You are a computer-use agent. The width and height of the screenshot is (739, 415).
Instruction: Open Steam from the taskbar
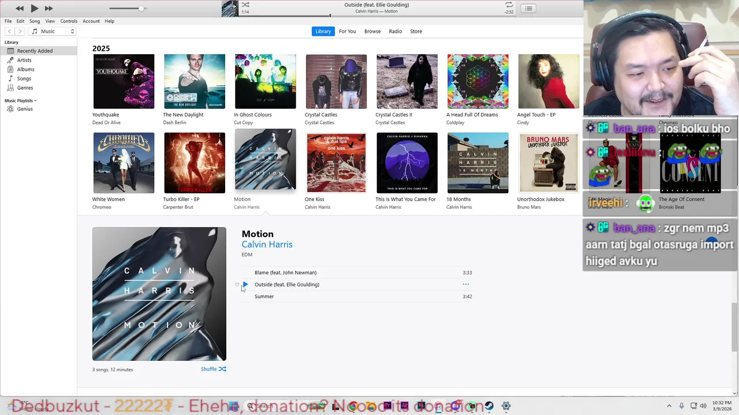(489, 406)
